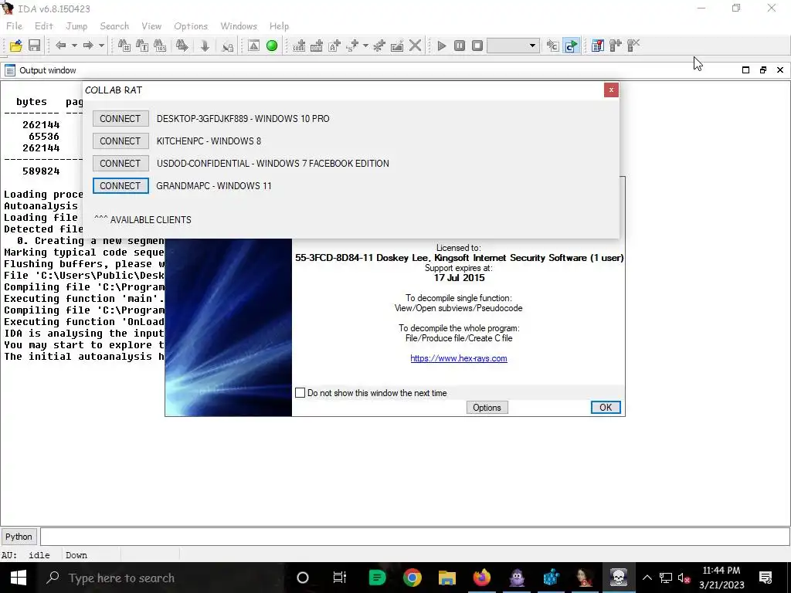
Task: Click the convert to data toolbar icon
Action: pos(317,46)
